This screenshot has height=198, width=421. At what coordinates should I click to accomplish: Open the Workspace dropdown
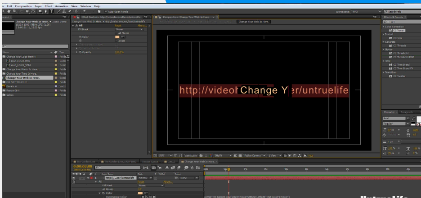click(x=366, y=12)
